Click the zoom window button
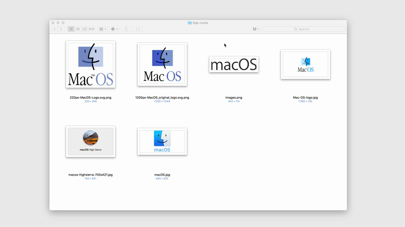 click(x=63, y=23)
